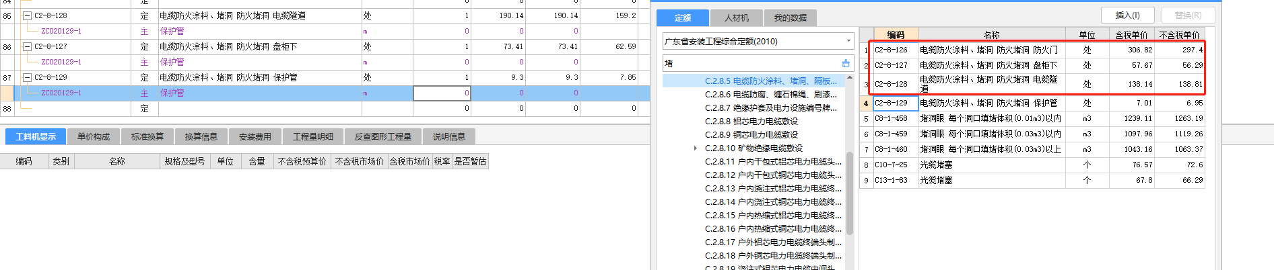Click the name cell 电缆防火涂料、堵洞 防火堵洞 盘柜下 in row 86

click(259, 46)
